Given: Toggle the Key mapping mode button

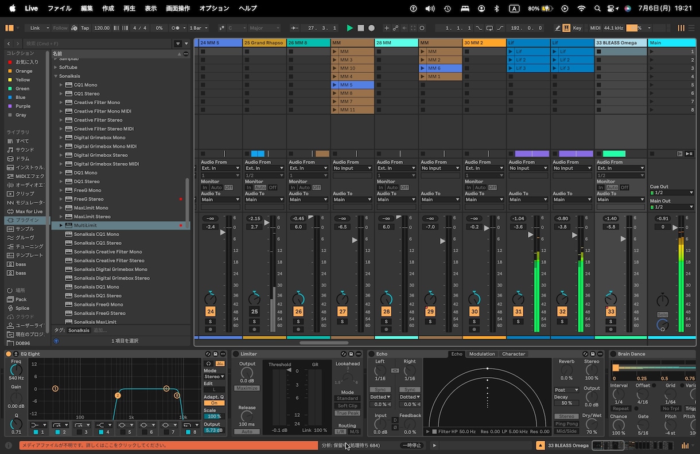Looking at the screenshot, I should point(577,28).
